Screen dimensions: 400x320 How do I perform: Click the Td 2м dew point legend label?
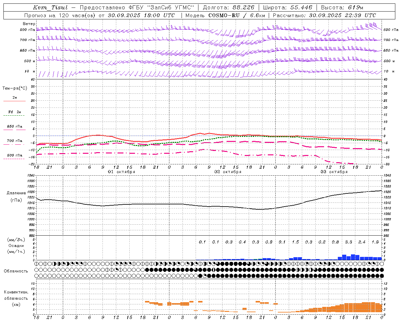click(15, 112)
